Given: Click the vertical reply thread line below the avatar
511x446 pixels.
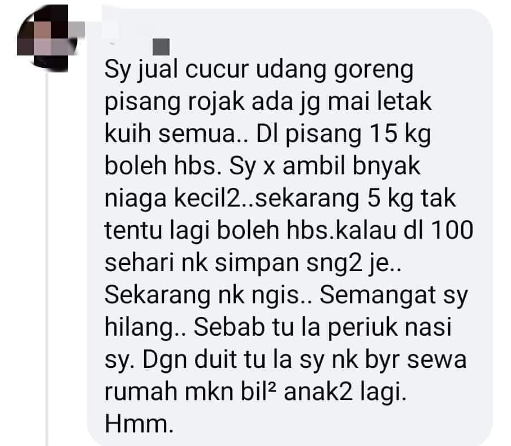Looking at the screenshot, I should (x=47, y=259).
